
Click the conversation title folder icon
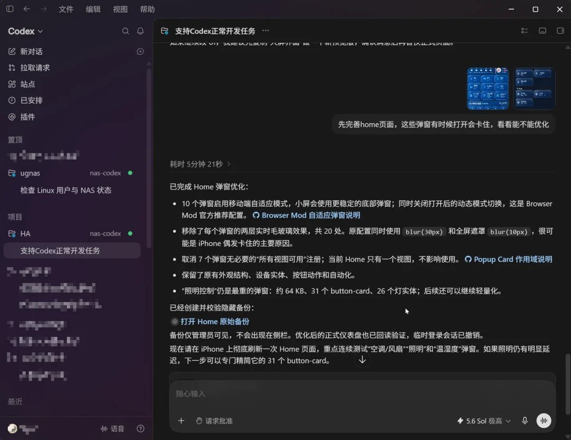pyautogui.click(x=164, y=31)
